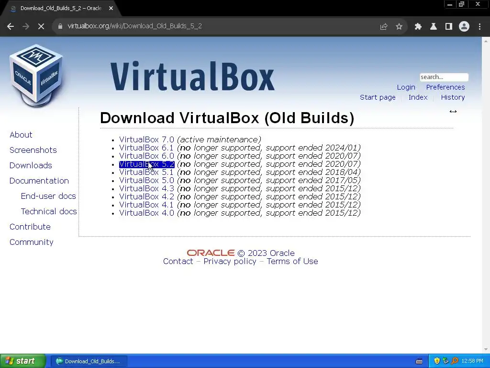Click the Chrome Labs flask icon
Screen dimensions: 490x368
(x=433, y=27)
